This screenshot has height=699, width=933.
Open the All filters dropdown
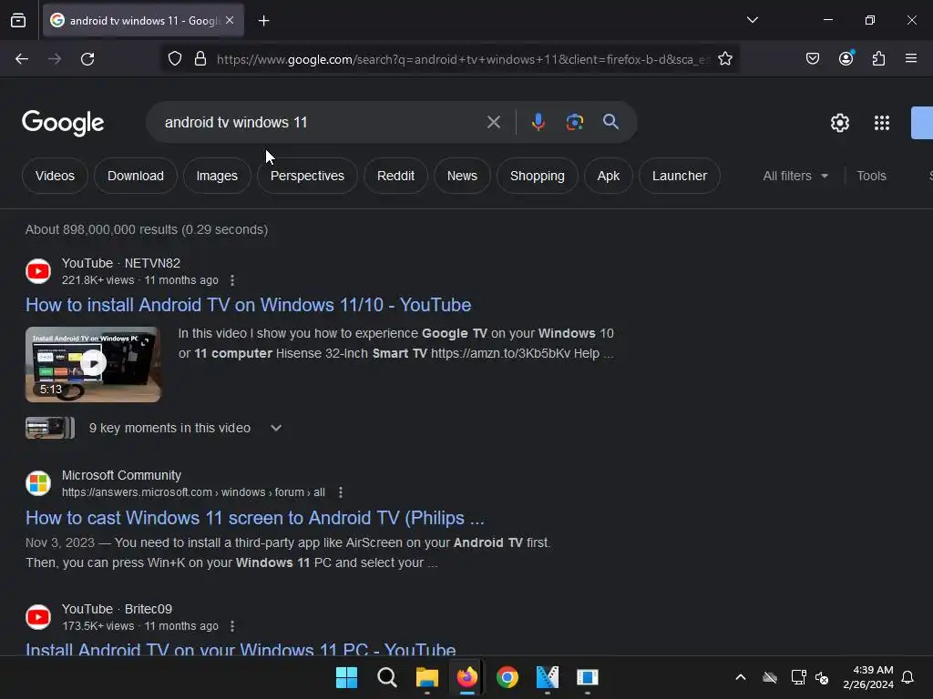pyautogui.click(x=795, y=176)
